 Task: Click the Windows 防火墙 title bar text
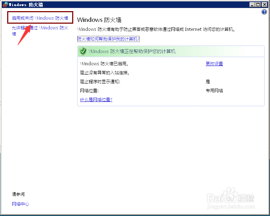[26, 5]
